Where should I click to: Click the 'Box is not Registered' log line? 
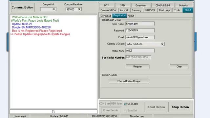(37, 31)
